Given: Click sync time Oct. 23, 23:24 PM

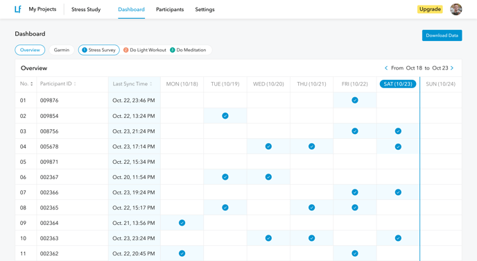Looking at the screenshot, I should [x=134, y=238].
